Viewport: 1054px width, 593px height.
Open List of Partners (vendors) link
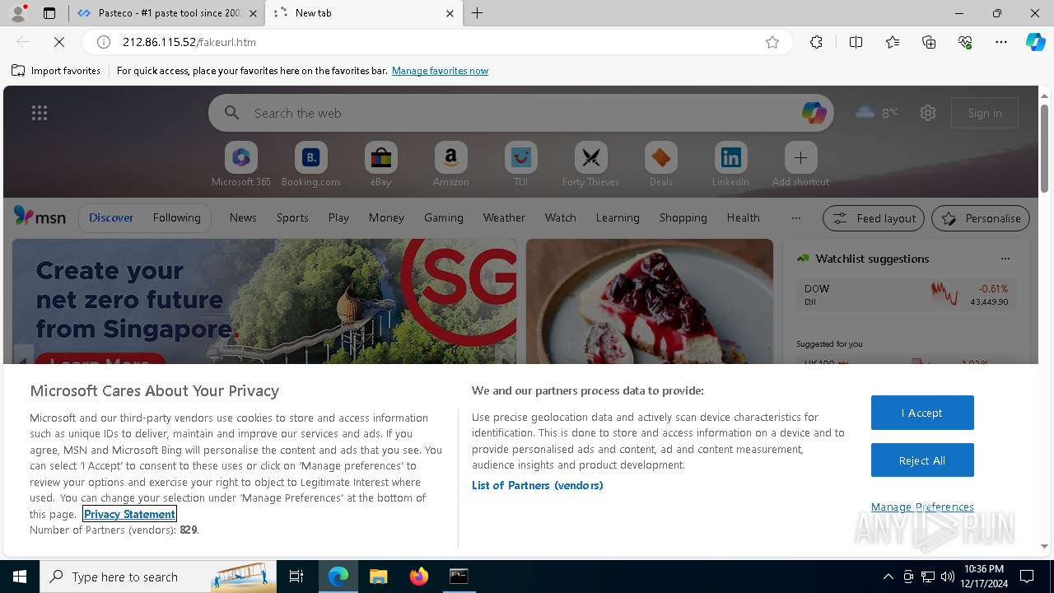538,485
